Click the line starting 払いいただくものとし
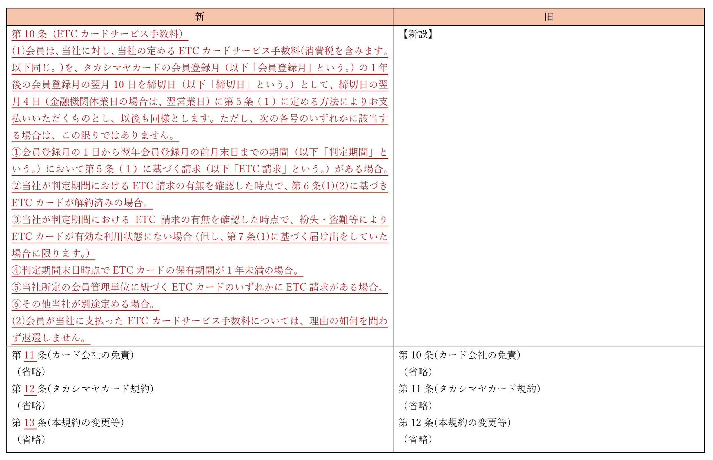Viewport: 713px width, 460px height. click(x=200, y=118)
